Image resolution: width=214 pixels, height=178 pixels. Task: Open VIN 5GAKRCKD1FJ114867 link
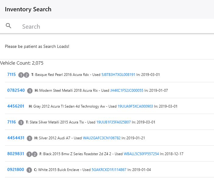pos(109,170)
